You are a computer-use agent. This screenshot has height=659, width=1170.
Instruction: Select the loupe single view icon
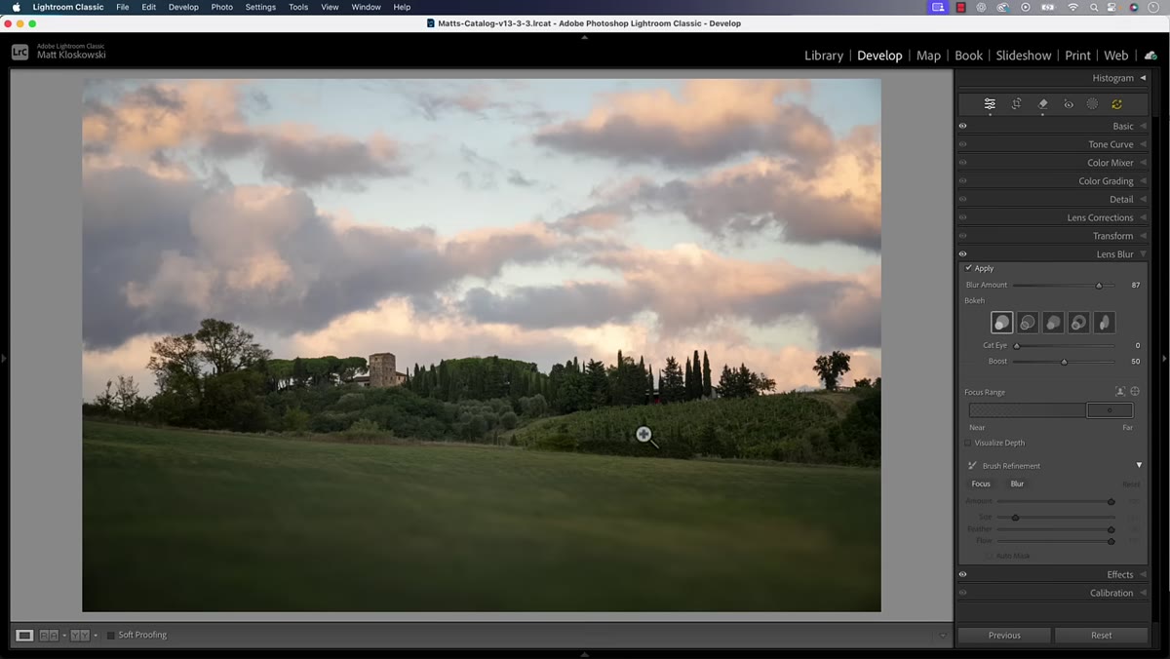pos(24,636)
